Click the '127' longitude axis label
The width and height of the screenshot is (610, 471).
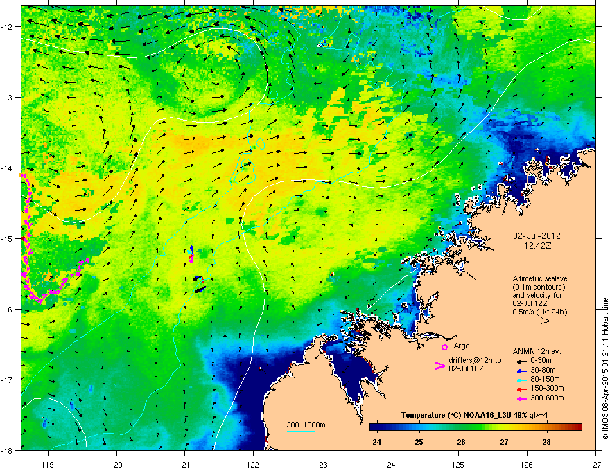(x=595, y=464)
